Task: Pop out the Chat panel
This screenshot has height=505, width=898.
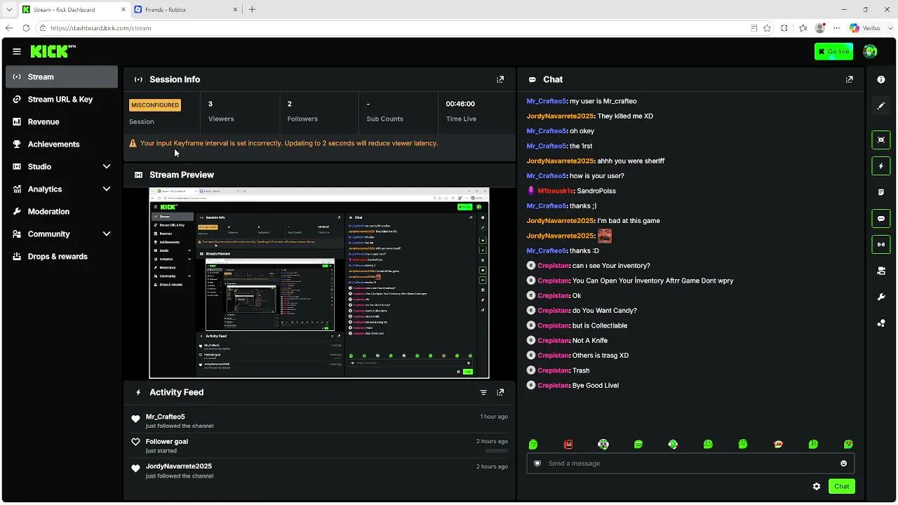Action: pyautogui.click(x=849, y=80)
